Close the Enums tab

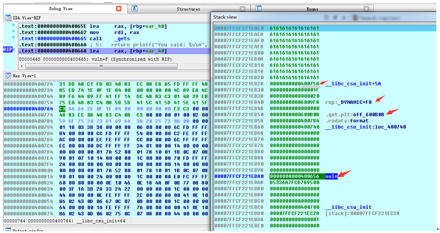click(x=366, y=9)
